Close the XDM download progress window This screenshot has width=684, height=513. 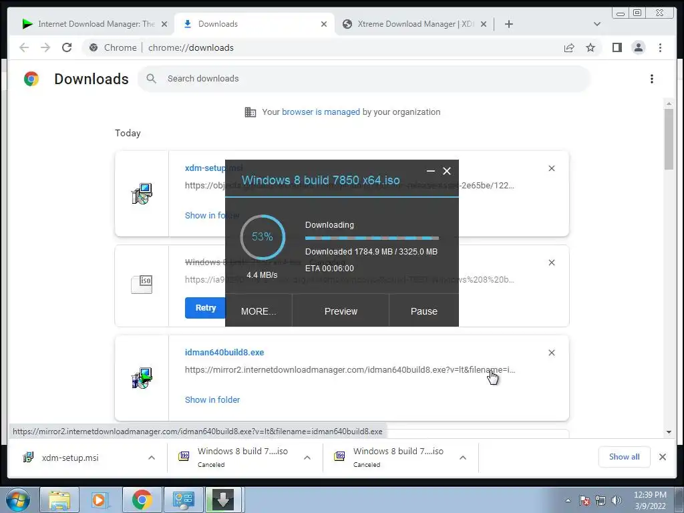(x=447, y=171)
